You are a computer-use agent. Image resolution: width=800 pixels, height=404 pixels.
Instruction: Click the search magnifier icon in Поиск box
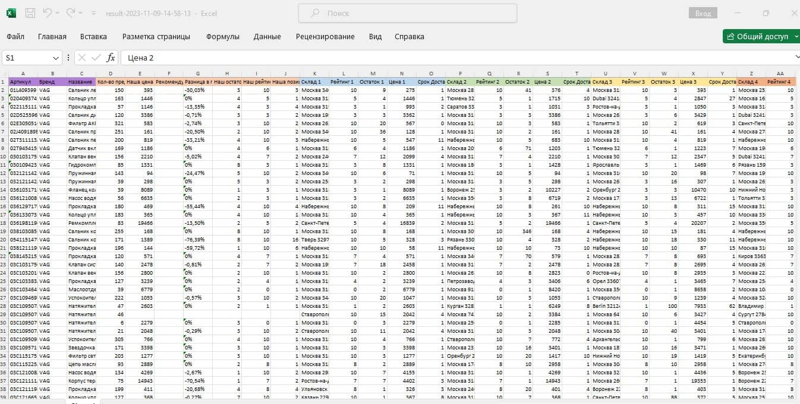click(x=315, y=13)
